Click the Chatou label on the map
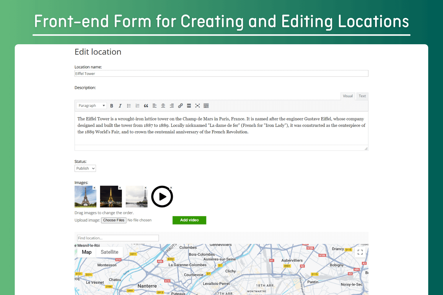This screenshot has width=443, height=295. [115, 280]
